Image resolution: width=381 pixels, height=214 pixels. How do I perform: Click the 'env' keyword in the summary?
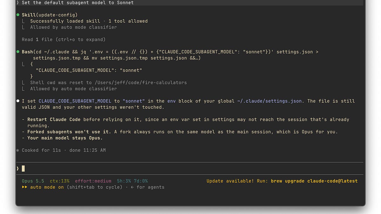click(171, 101)
